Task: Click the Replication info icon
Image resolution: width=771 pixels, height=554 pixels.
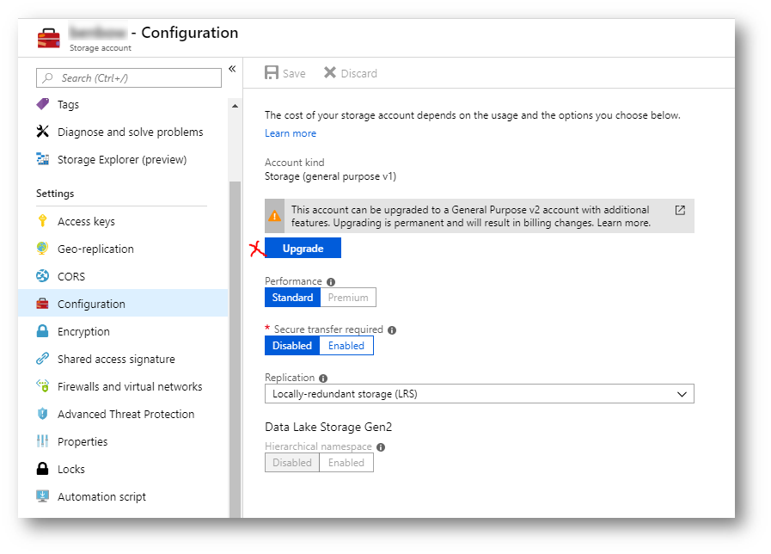Action: click(323, 379)
